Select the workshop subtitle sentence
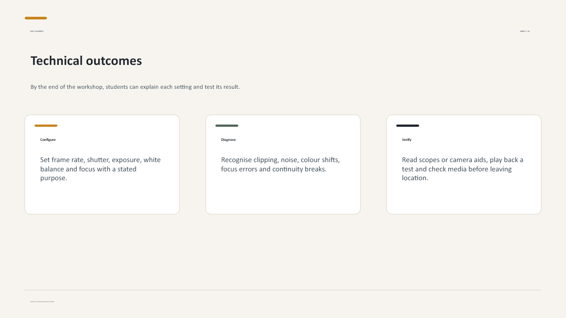The height and width of the screenshot is (318, 566). [135, 87]
